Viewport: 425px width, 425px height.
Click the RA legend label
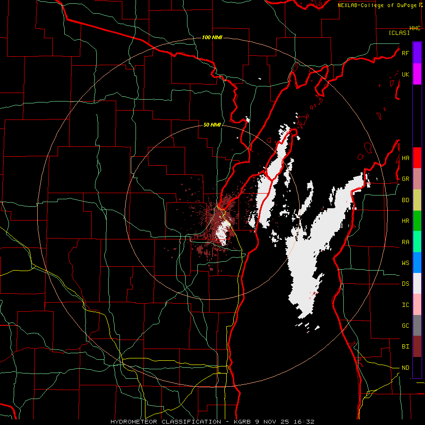(405, 242)
